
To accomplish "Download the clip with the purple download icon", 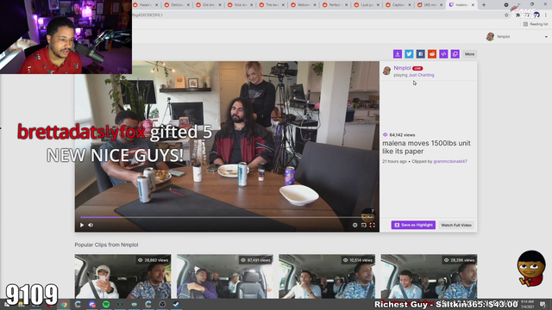I will point(397,53).
